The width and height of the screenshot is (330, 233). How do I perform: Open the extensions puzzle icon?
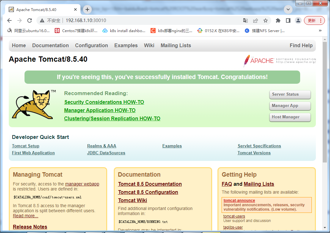pos(278,20)
